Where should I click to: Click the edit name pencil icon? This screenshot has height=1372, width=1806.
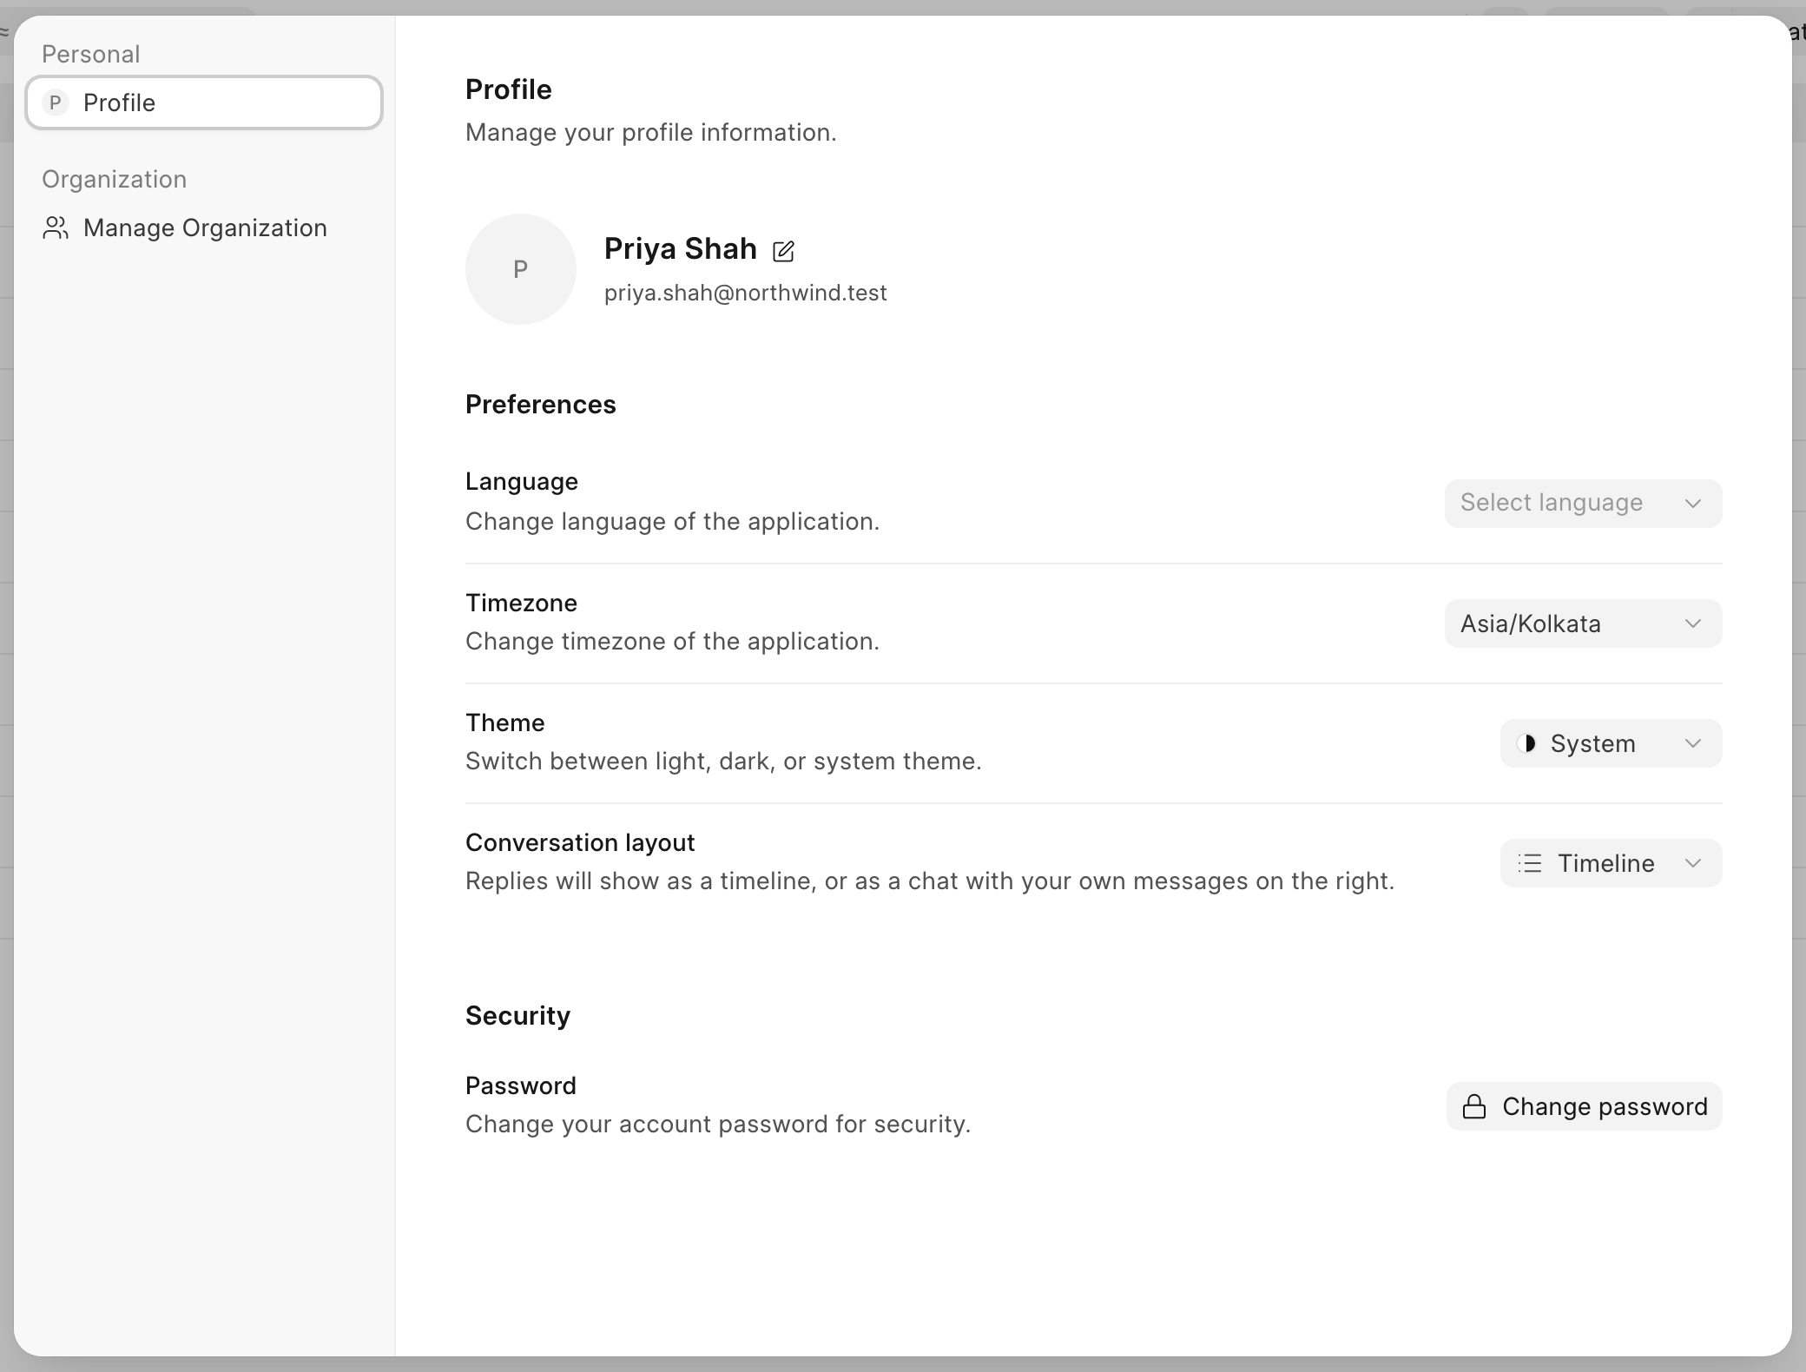(783, 251)
